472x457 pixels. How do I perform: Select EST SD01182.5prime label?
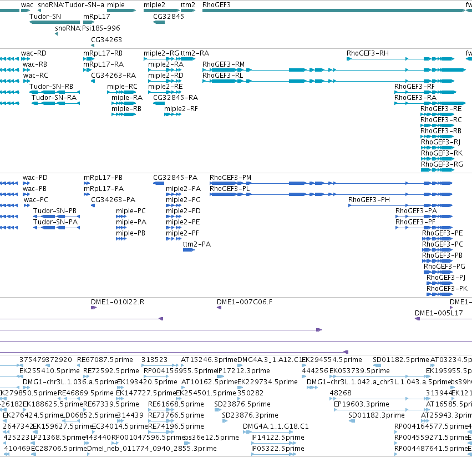tap(400, 360)
